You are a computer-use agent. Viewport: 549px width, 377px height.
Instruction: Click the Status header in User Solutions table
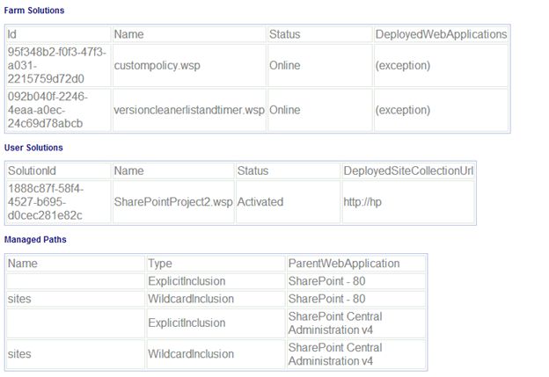pyautogui.click(x=253, y=170)
